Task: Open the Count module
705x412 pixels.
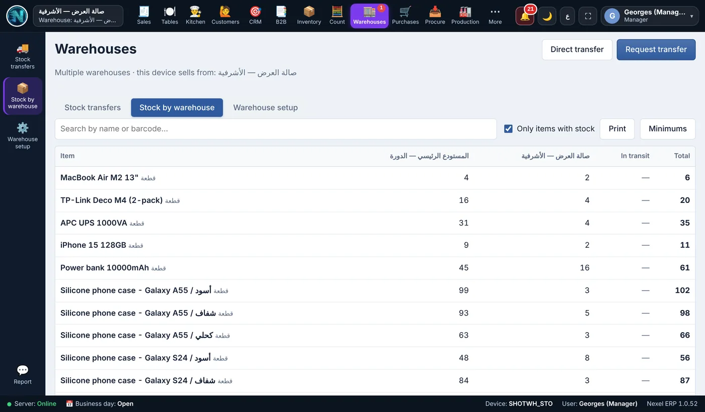Action: (337, 16)
